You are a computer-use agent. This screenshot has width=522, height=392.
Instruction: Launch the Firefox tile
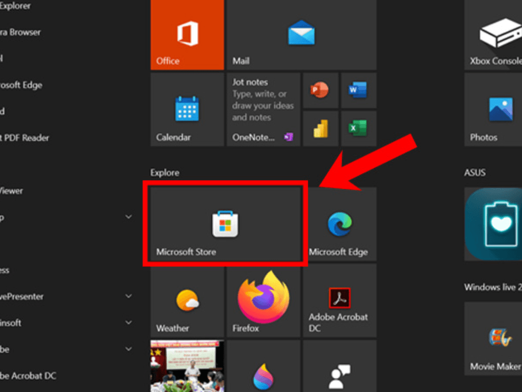(263, 300)
